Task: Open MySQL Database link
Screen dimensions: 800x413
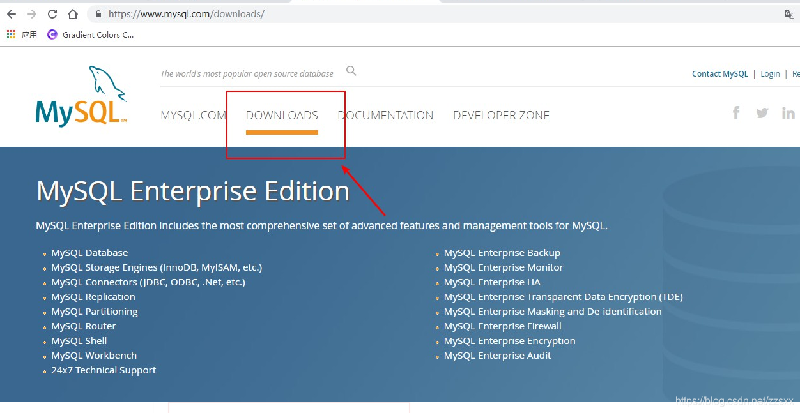Action: (x=89, y=253)
